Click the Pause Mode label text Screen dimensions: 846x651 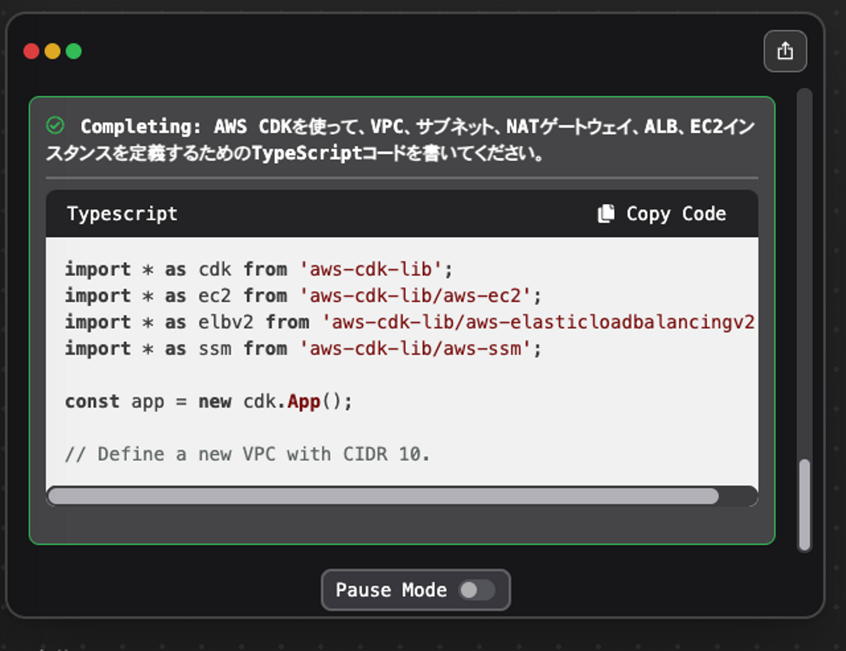pos(391,590)
